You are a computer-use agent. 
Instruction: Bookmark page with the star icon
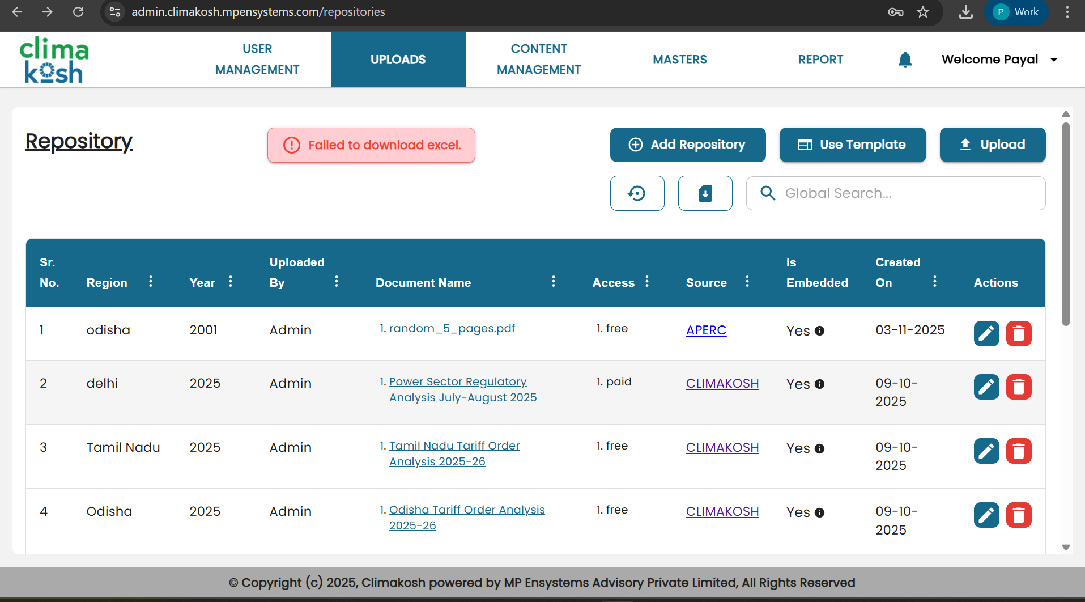pos(923,12)
